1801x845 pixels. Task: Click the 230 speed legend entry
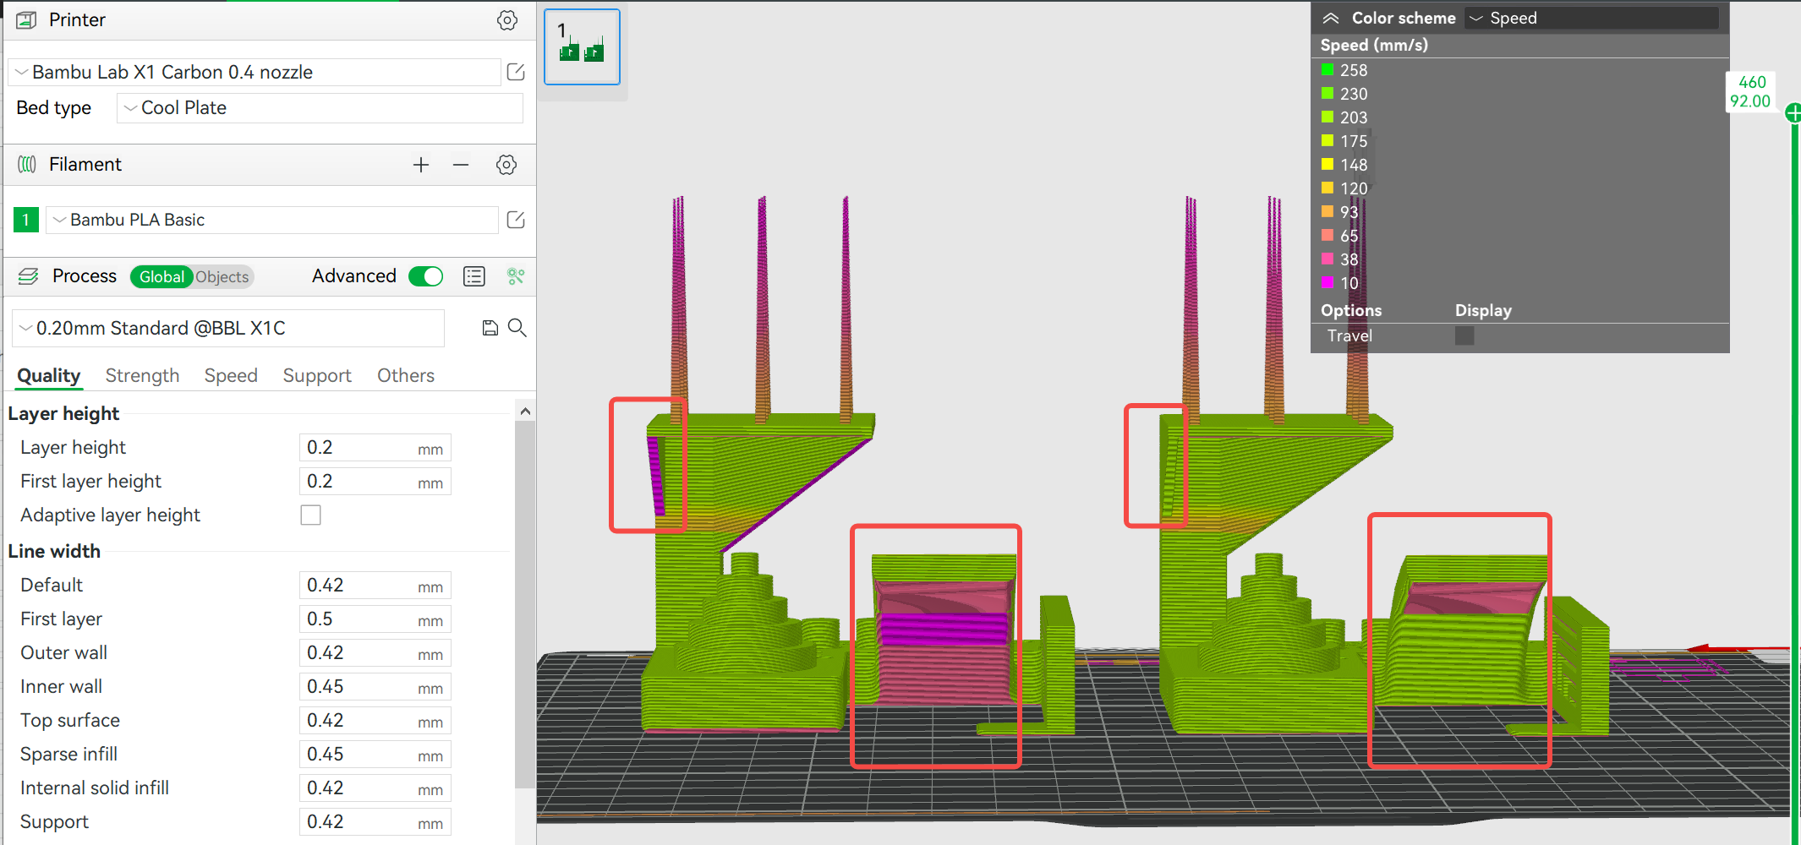[x=1344, y=94]
